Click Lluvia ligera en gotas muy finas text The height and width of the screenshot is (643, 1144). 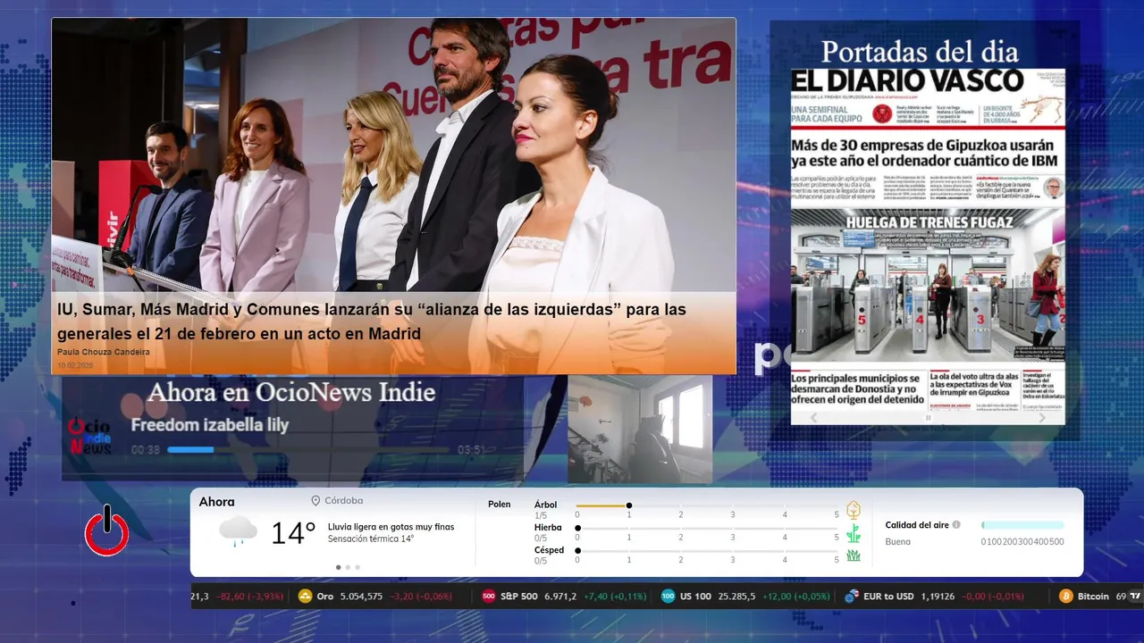point(391,527)
